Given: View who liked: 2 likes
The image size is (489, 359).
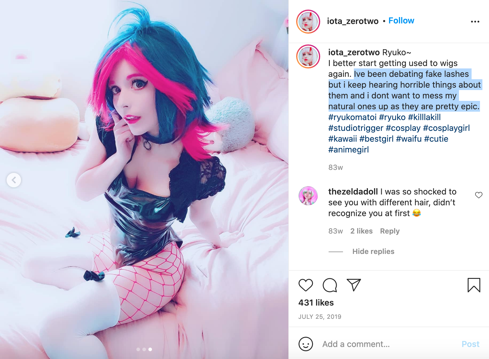Looking at the screenshot, I should coord(361,231).
